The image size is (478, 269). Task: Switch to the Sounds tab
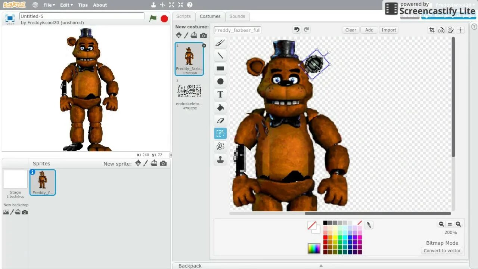(237, 16)
